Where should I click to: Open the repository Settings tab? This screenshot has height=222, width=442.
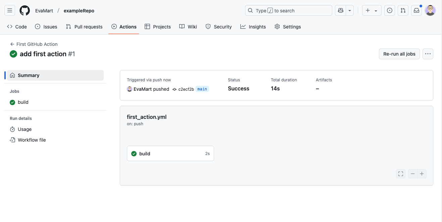click(x=287, y=26)
